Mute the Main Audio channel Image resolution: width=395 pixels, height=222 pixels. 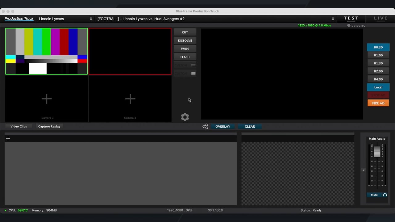(x=374, y=195)
